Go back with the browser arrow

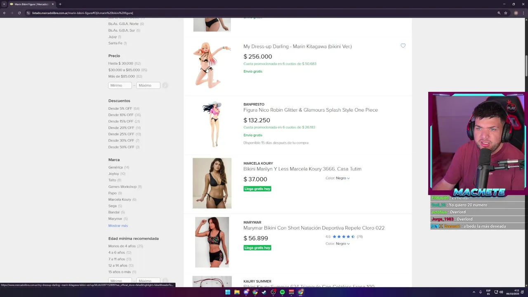pos(5,13)
